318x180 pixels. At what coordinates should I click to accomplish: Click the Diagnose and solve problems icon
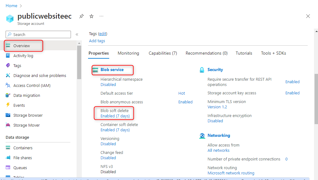(8, 75)
